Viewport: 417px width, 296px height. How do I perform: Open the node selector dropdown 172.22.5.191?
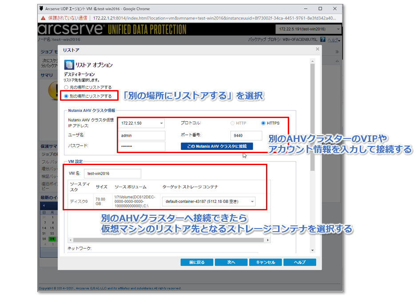309,29
